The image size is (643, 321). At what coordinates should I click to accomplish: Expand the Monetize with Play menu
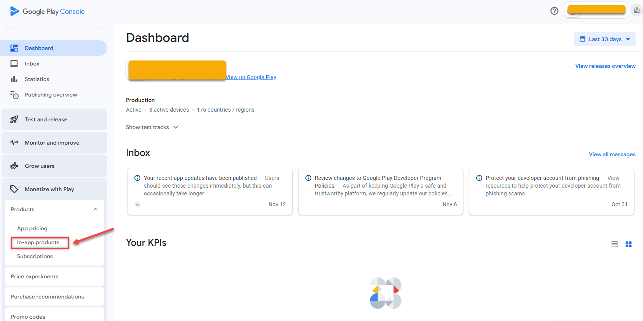point(54,189)
